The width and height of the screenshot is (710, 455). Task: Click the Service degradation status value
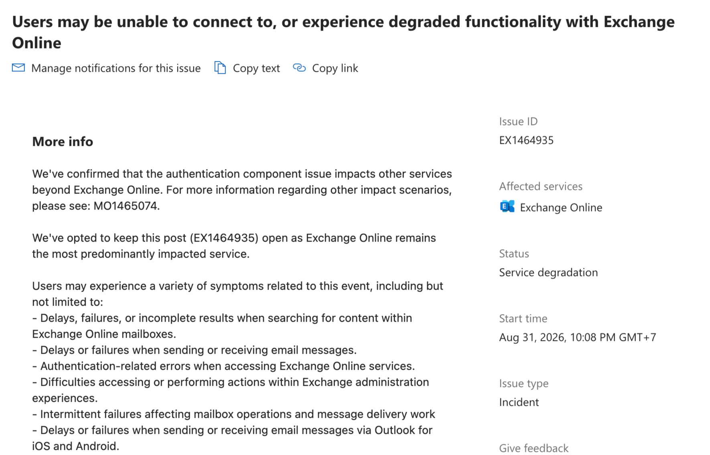pos(548,272)
